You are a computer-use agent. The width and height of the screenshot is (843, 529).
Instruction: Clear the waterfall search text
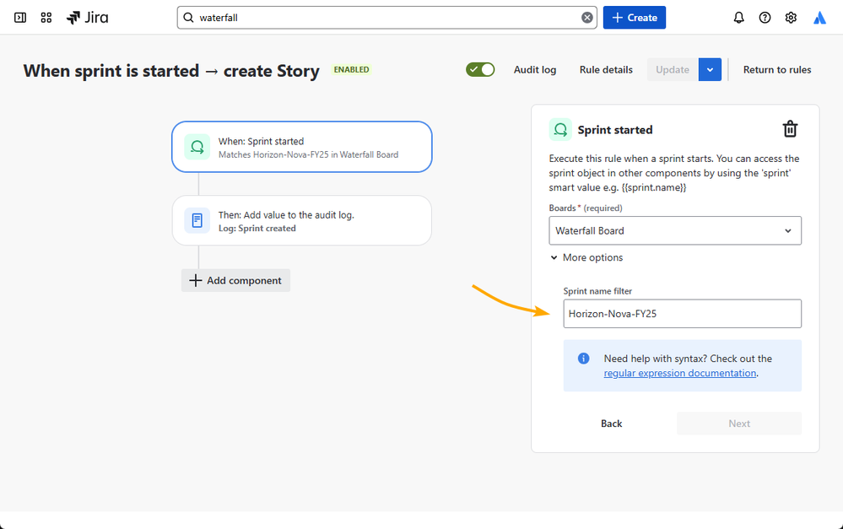coord(587,18)
